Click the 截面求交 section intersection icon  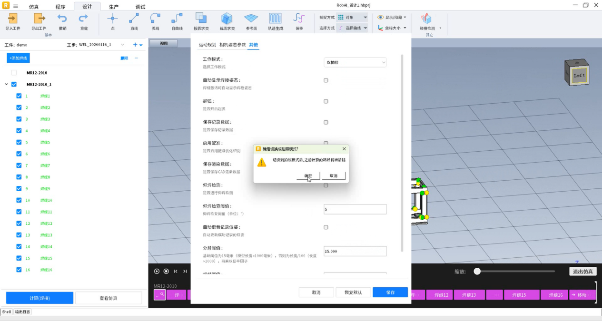[x=227, y=19]
